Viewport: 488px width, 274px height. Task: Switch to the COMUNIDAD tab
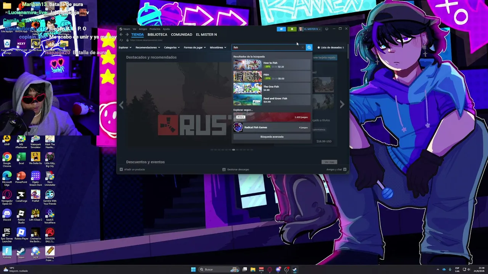point(181,35)
